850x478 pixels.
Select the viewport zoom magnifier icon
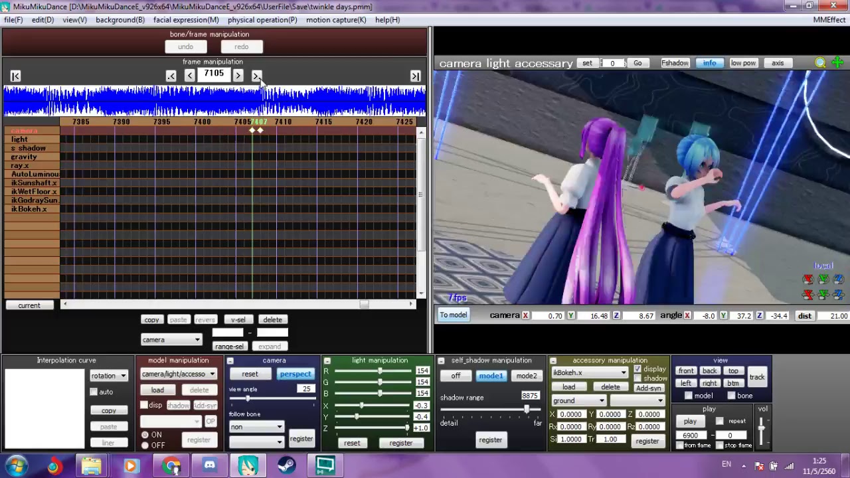coord(821,63)
